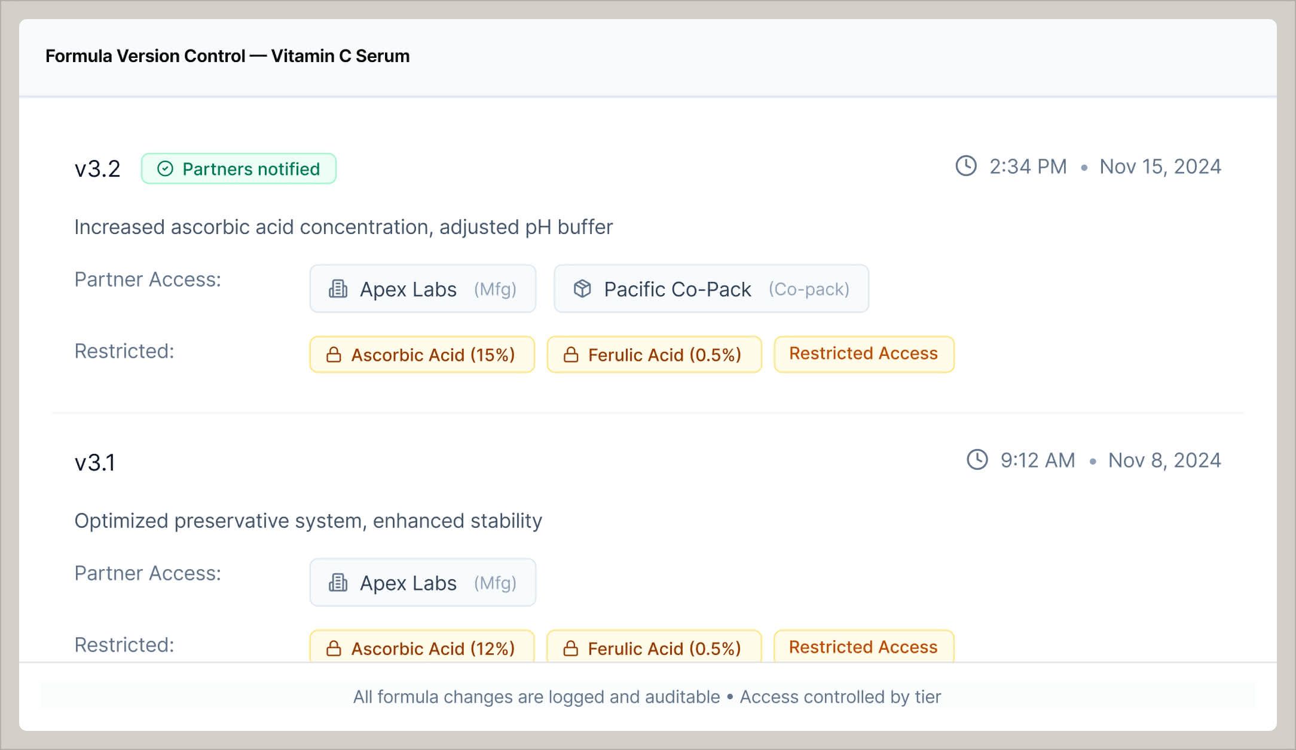Click the building icon on v3.1 Apex Labs chip
Screen dimensions: 1296x750
[338, 582]
